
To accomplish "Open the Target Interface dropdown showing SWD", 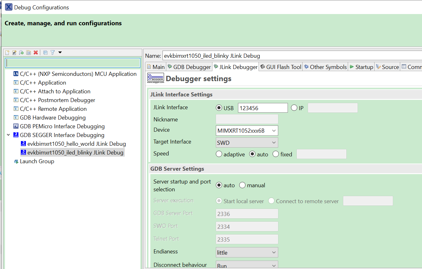I will point(247,143).
